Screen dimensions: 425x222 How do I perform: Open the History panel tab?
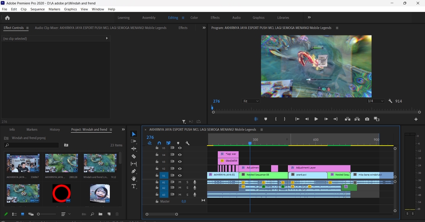[55, 130]
